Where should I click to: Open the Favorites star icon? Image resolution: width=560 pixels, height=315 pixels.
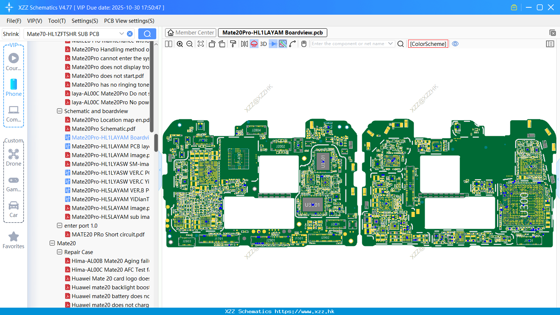point(14,236)
